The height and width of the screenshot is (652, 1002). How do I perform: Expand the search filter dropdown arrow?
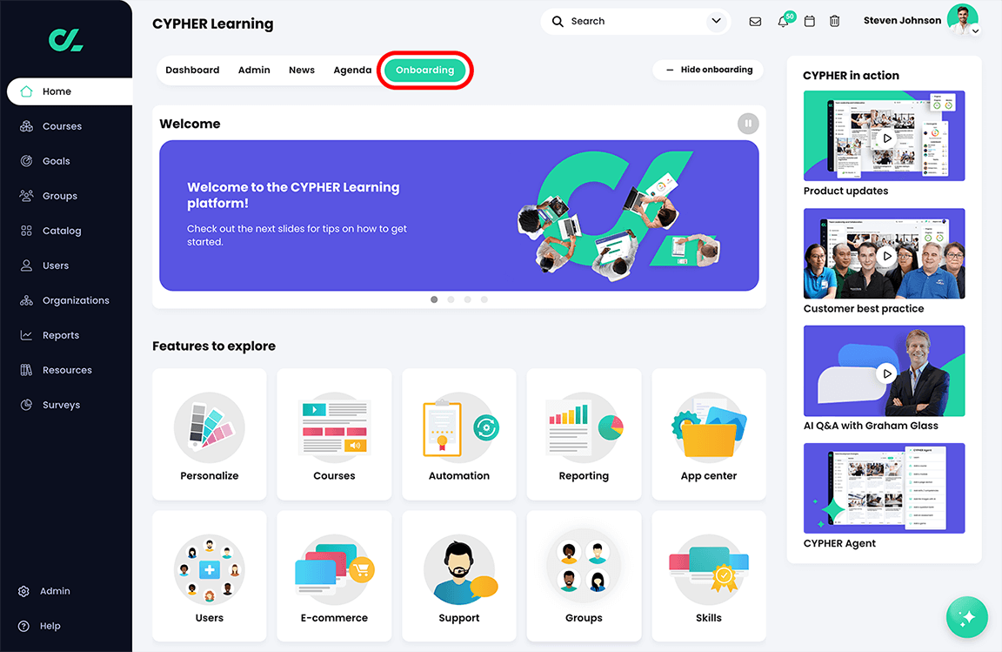pyautogui.click(x=715, y=20)
